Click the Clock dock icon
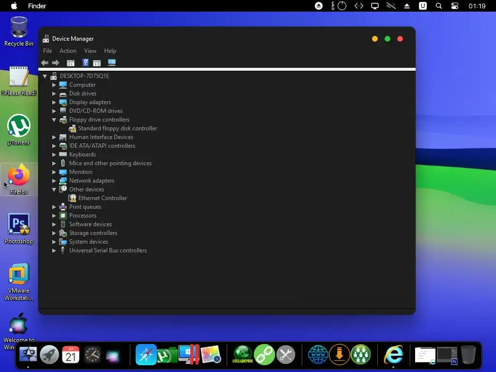The width and height of the screenshot is (496, 372). pos(93,355)
